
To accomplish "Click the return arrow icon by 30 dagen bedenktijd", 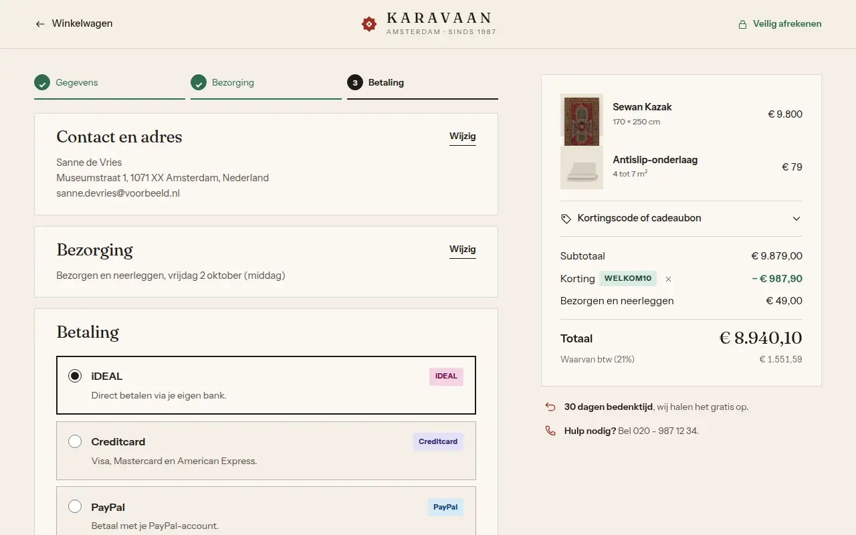I will coord(550,407).
